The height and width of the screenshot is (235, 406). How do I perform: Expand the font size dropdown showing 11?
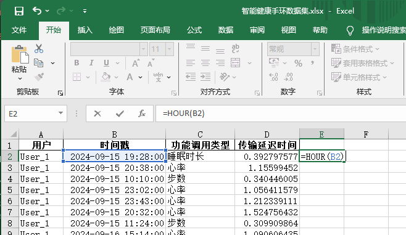click(x=169, y=49)
